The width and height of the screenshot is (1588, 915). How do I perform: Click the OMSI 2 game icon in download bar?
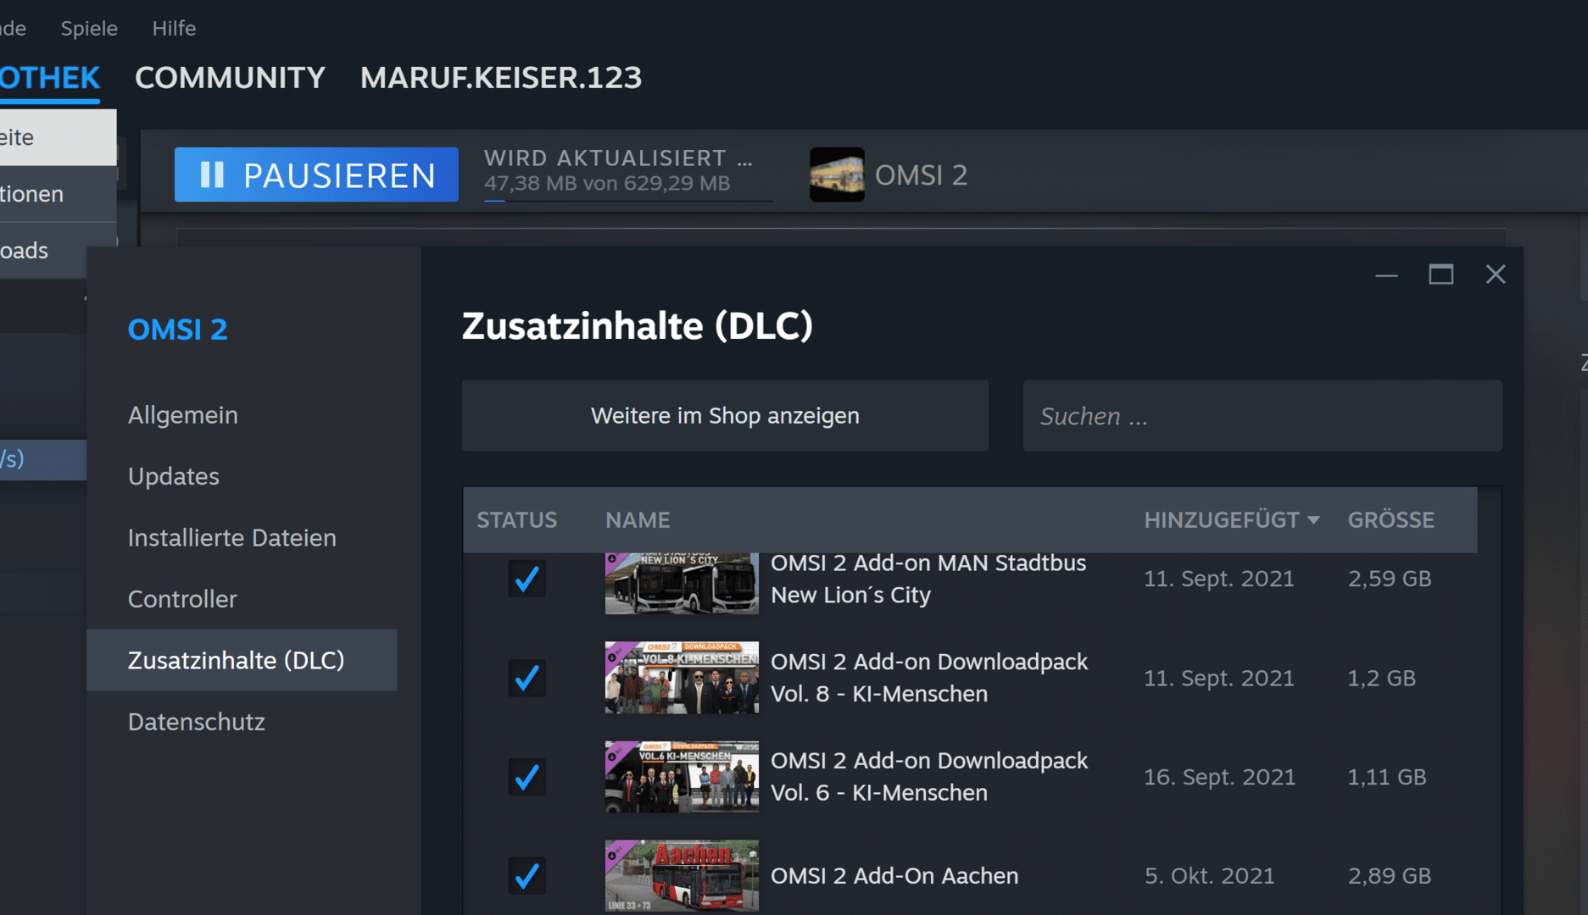(x=837, y=175)
